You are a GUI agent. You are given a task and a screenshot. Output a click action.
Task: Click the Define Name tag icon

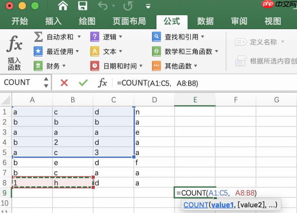tap(241, 42)
